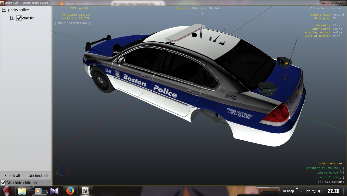Viewport: 347px width, 196px height.
Task: Switch to the Skeleton view tab
Action: [x=216, y=8]
